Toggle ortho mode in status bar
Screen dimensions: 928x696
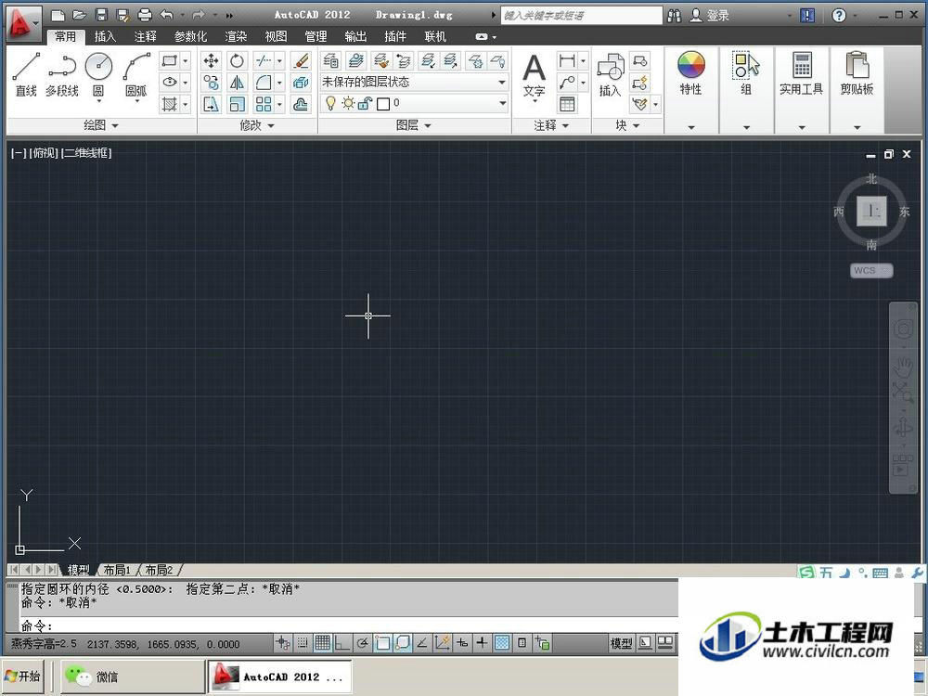tap(342, 642)
